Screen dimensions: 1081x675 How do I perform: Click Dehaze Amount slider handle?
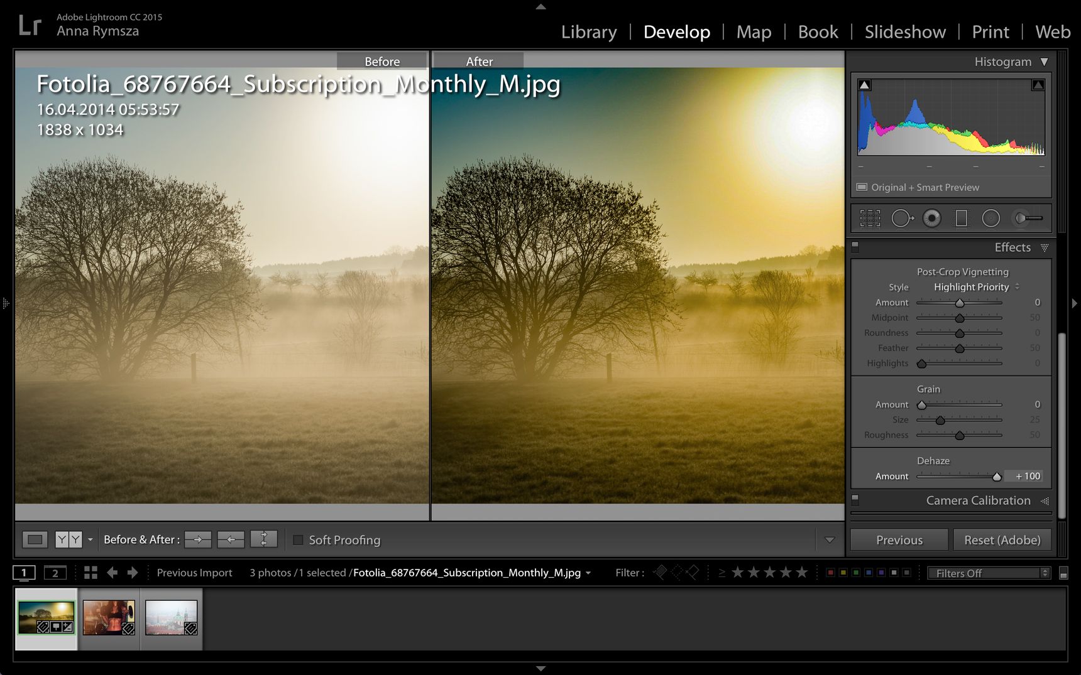pos(997,477)
